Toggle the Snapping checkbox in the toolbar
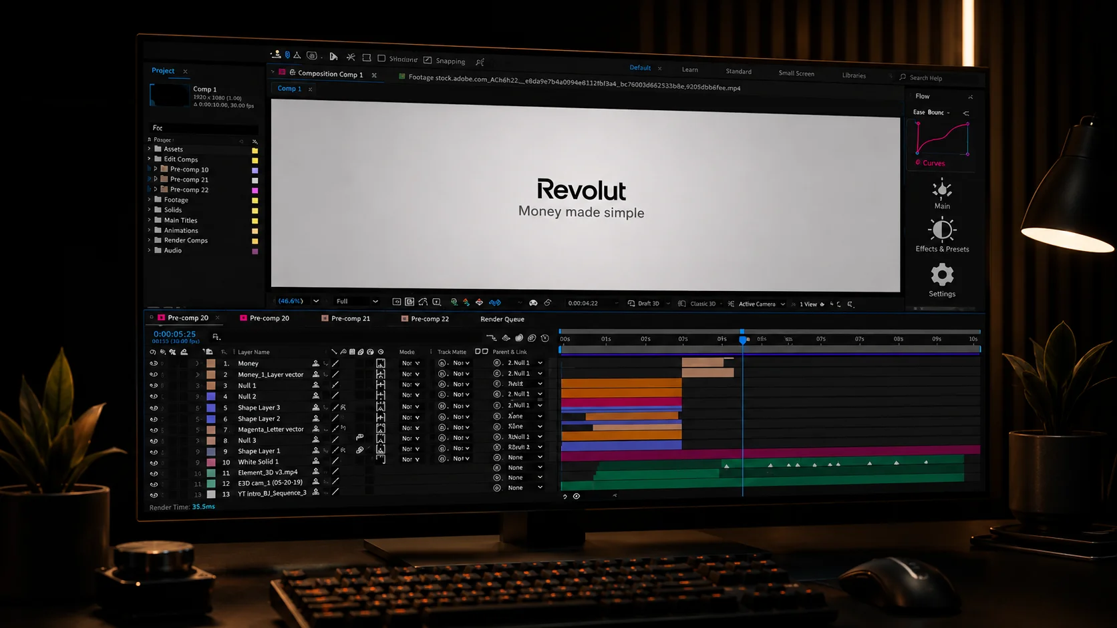Image resolution: width=1117 pixels, height=628 pixels. tap(428, 60)
